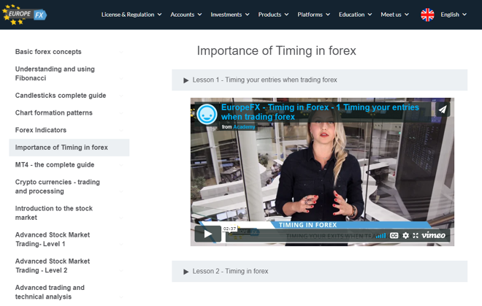The height and width of the screenshot is (306, 482).
Task: Click the UK flag language icon
Action: [x=427, y=15]
